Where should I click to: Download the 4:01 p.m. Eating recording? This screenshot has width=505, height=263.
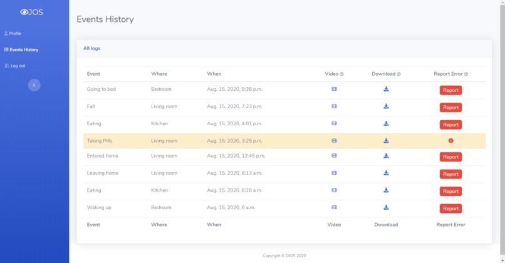(x=386, y=123)
